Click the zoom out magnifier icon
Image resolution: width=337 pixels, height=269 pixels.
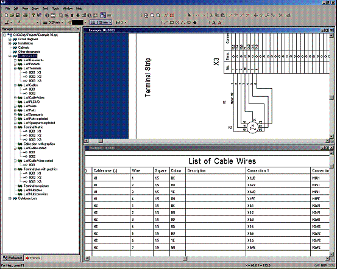point(152,15)
